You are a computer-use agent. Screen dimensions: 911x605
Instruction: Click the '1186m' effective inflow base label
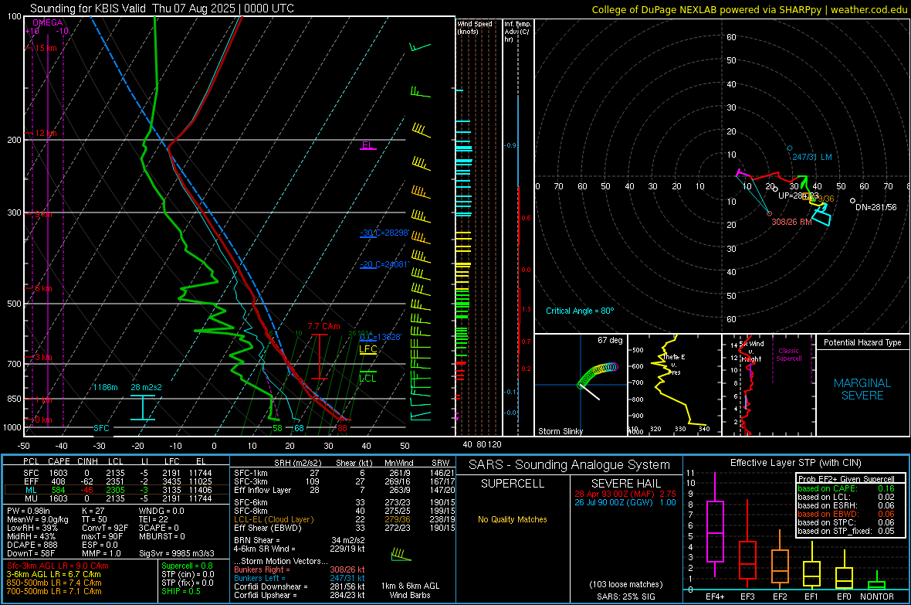point(105,387)
